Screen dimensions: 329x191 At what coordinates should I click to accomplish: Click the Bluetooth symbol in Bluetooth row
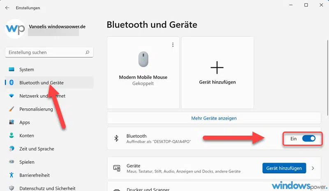pos(116,138)
